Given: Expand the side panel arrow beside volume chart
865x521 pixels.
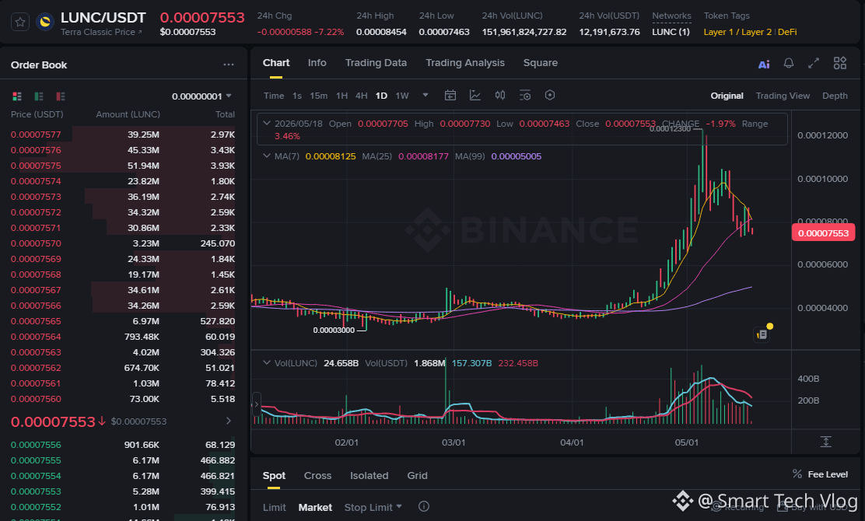Looking at the screenshot, I should (x=256, y=404).
